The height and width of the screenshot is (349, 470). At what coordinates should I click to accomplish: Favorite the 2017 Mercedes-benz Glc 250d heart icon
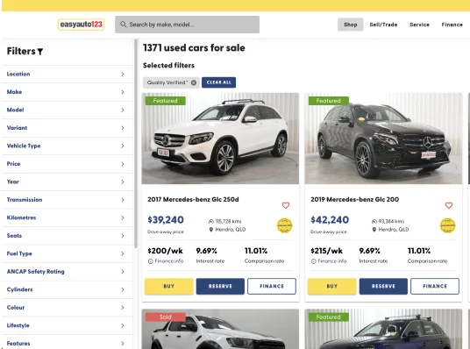pyautogui.click(x=286, y=205)
